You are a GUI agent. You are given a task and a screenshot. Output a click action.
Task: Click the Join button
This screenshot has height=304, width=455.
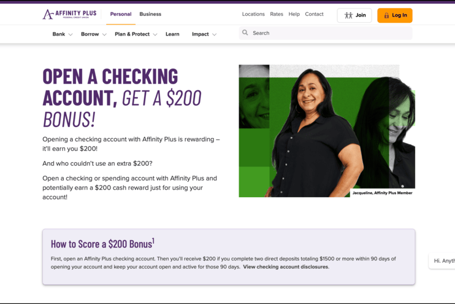tap(354, 15)
